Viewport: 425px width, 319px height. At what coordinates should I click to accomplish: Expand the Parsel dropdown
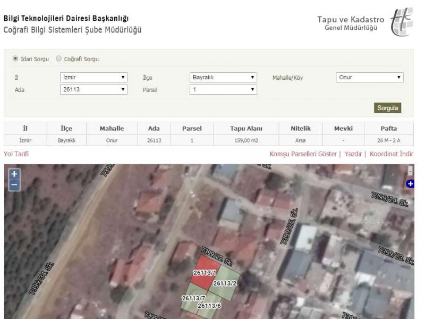(223, 90)
